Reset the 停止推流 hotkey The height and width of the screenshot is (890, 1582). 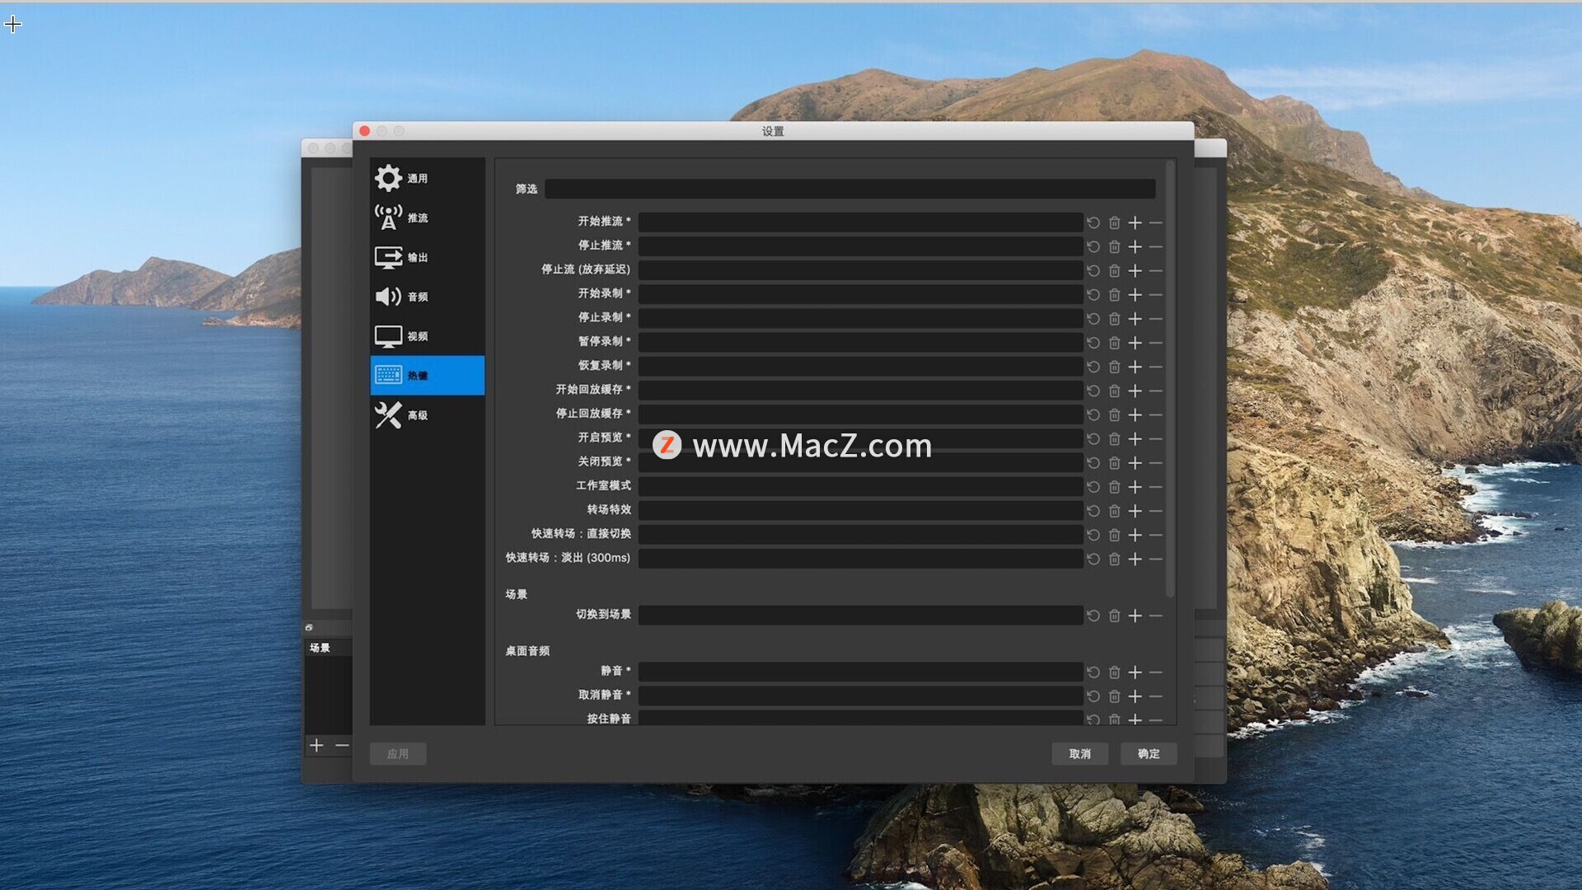pos(1093,246)
